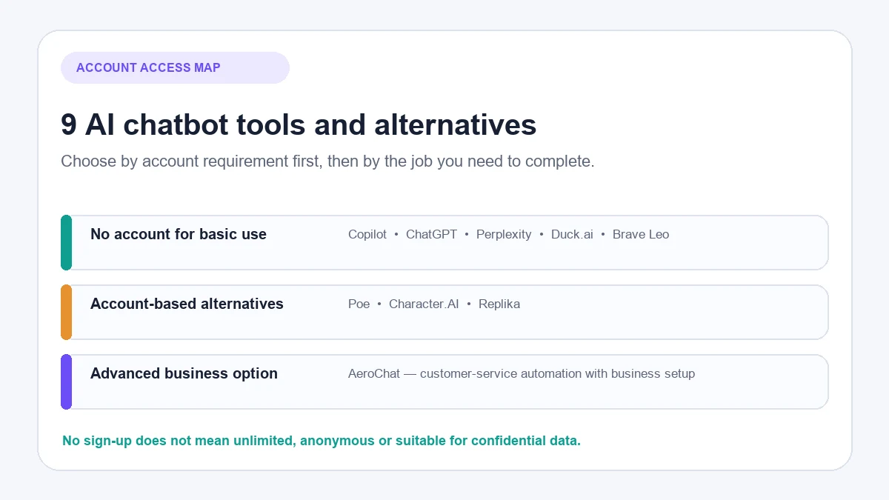Click 'Duck.ai' in the no-account row
The width and height of the screenshot is (889, 500).
click(572, 234)
